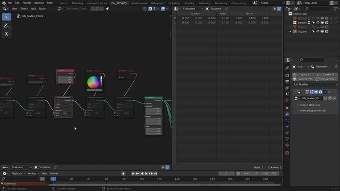Toggle WORLD collection exclude checkbox
The height and width of the screenshot is (191, 340).
(x=309, y=18)
